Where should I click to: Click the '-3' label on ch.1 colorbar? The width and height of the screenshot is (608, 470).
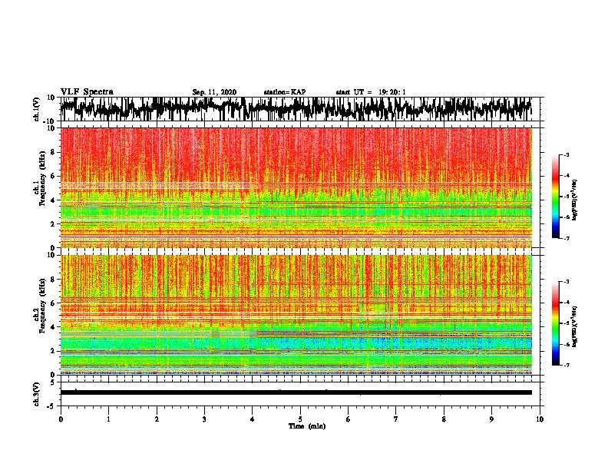pyautogui.click(x=567, y=154)
